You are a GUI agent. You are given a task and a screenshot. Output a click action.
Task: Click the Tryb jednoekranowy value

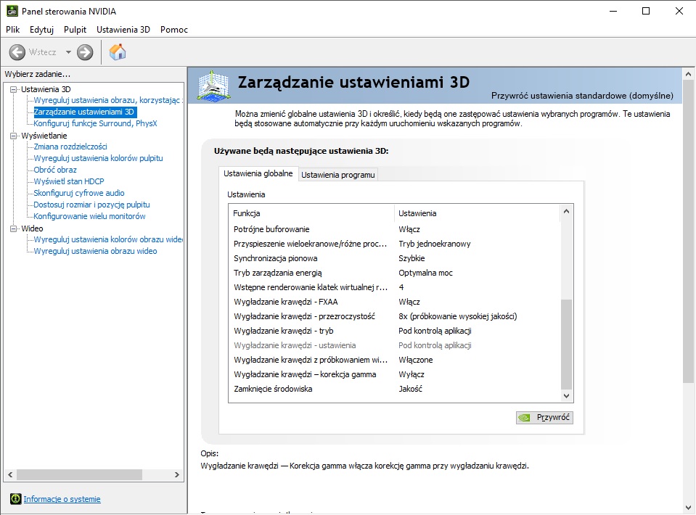coord(434,244)
